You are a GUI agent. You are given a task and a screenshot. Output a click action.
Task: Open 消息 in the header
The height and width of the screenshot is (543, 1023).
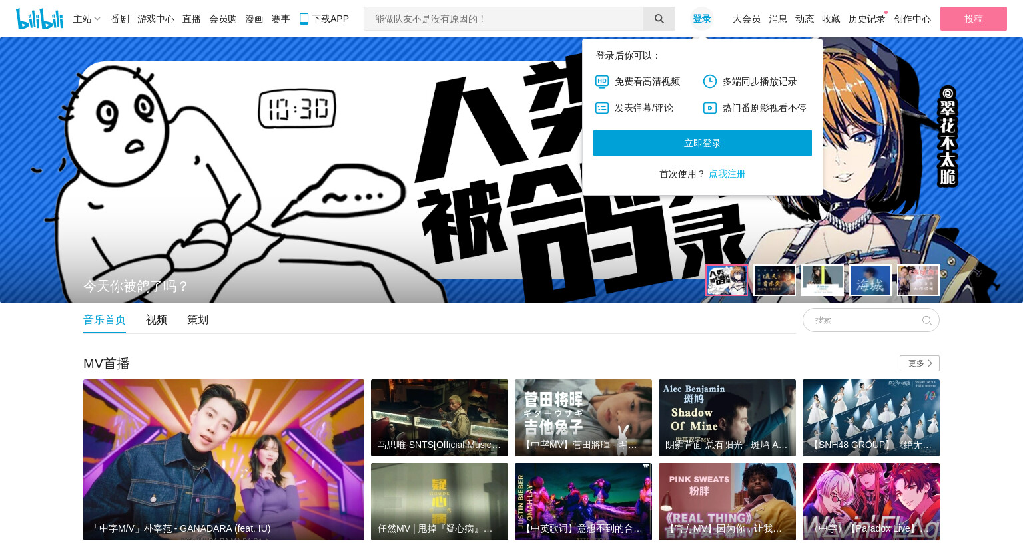(778, 19)
